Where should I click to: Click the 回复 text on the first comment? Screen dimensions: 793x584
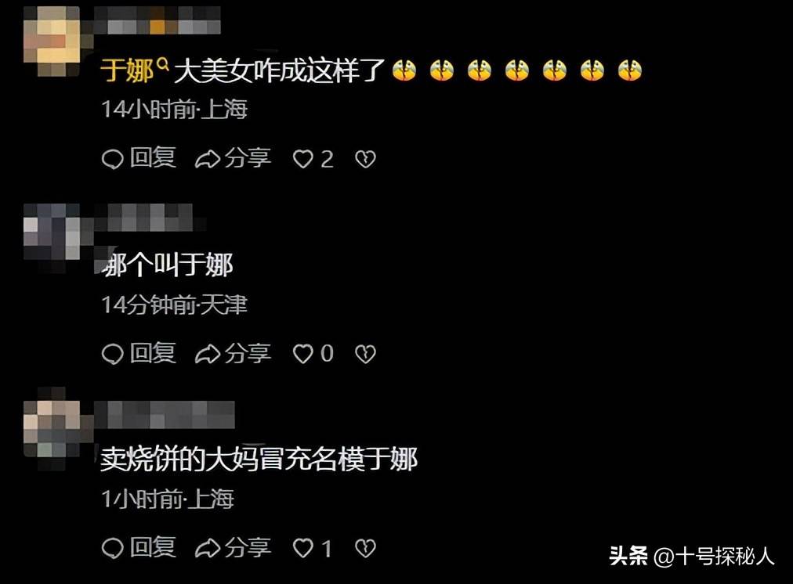[x=153, y=157]
